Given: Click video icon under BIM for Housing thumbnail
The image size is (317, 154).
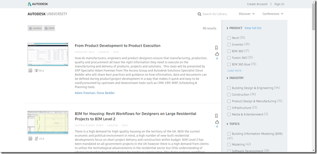Looking at the screenshot, I should point(30,139).
